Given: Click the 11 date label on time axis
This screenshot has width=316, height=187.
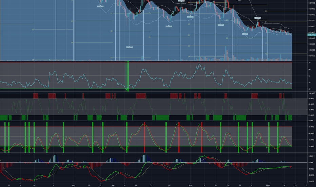Looking at the screenshot, I should [9, 185].
